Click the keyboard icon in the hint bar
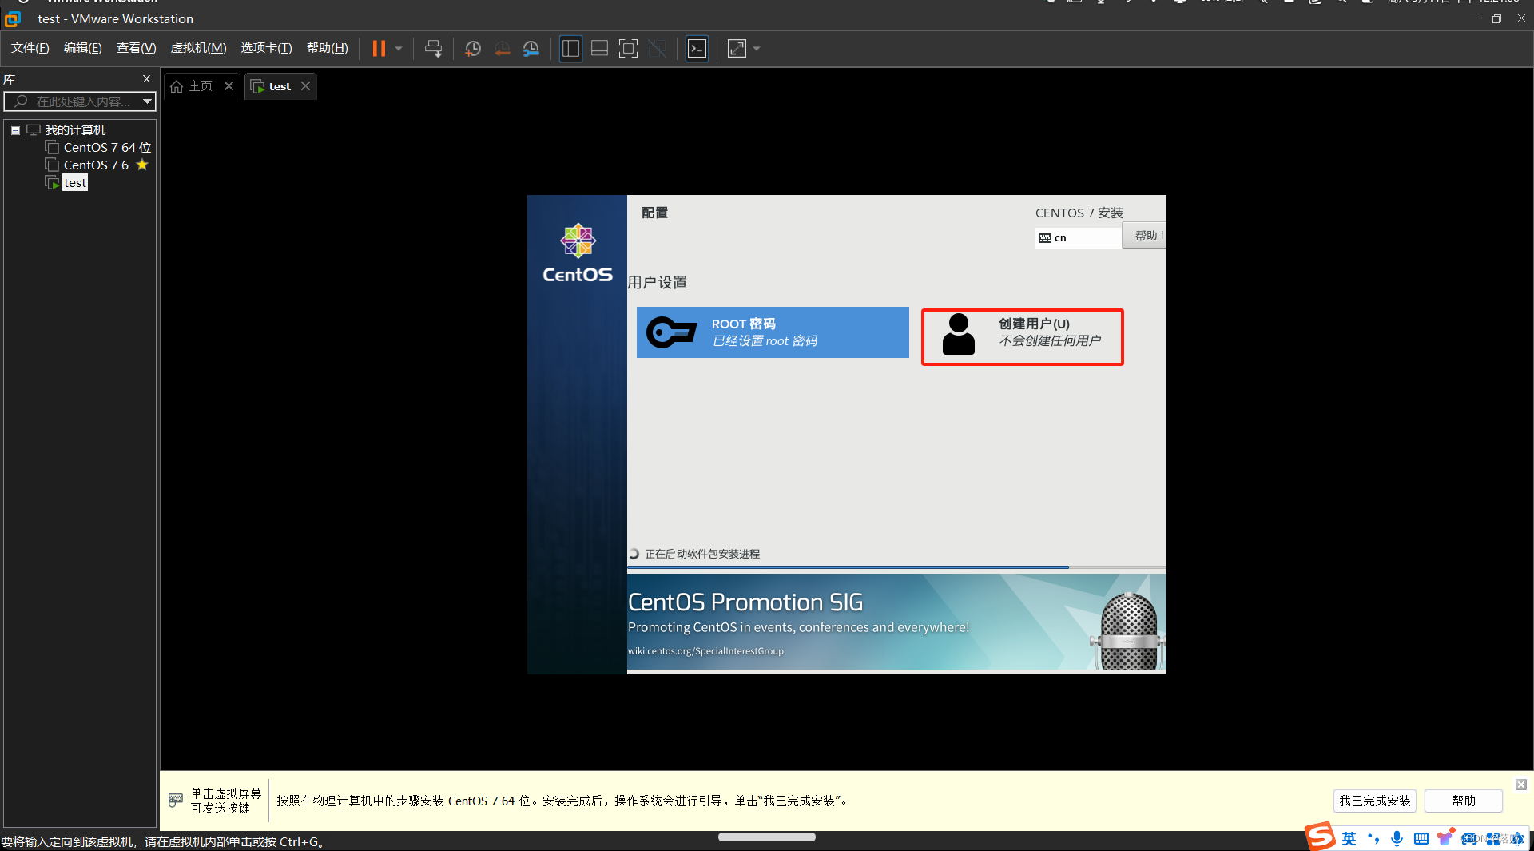 point(176,800)
